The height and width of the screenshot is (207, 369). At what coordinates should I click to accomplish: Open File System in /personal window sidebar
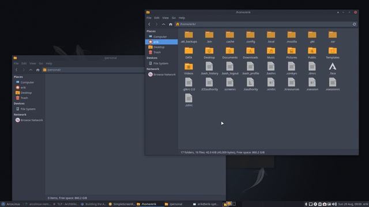29,109
